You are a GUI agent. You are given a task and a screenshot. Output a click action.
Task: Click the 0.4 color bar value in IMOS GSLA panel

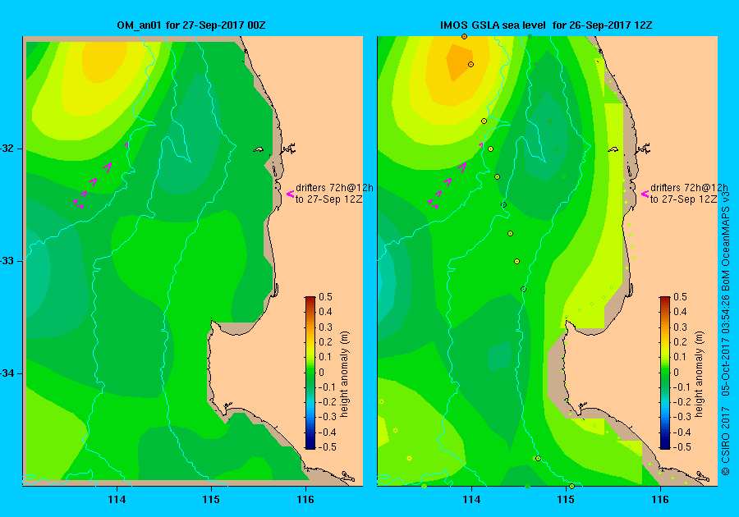680,312
